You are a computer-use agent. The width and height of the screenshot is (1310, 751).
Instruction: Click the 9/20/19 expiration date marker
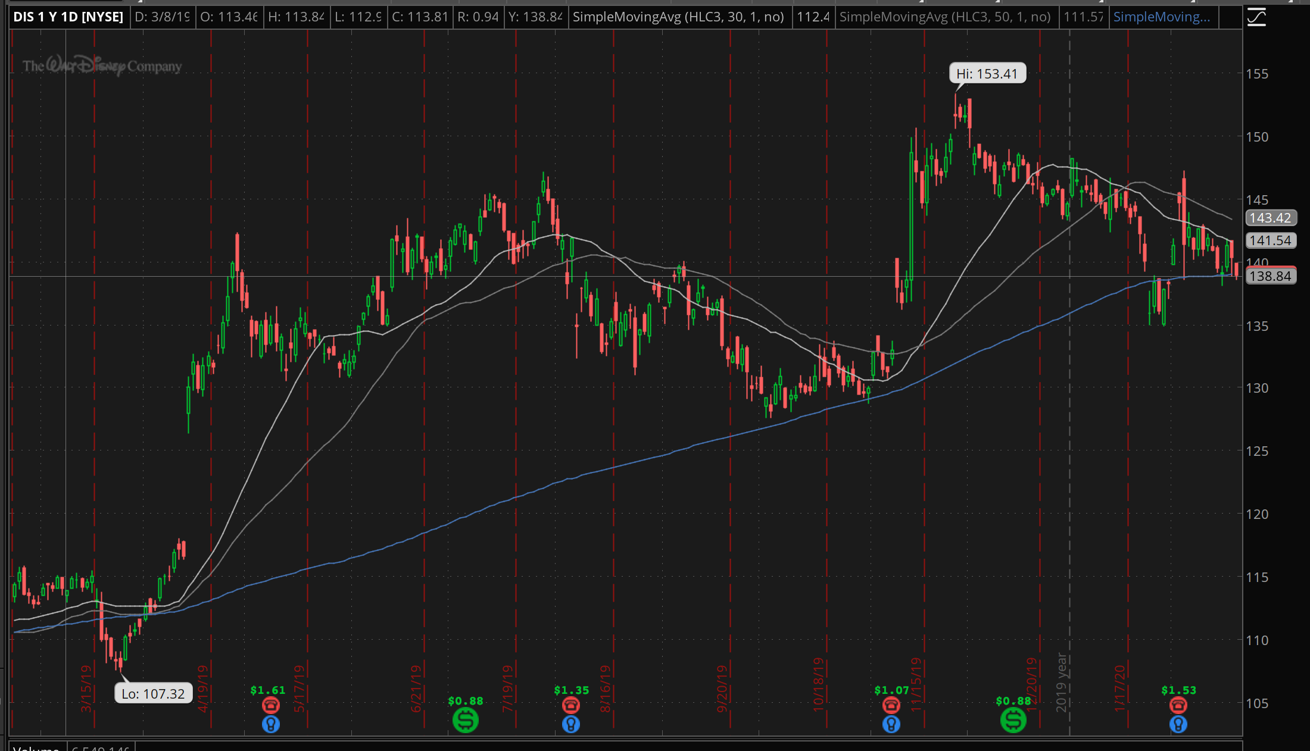point(722,689)
